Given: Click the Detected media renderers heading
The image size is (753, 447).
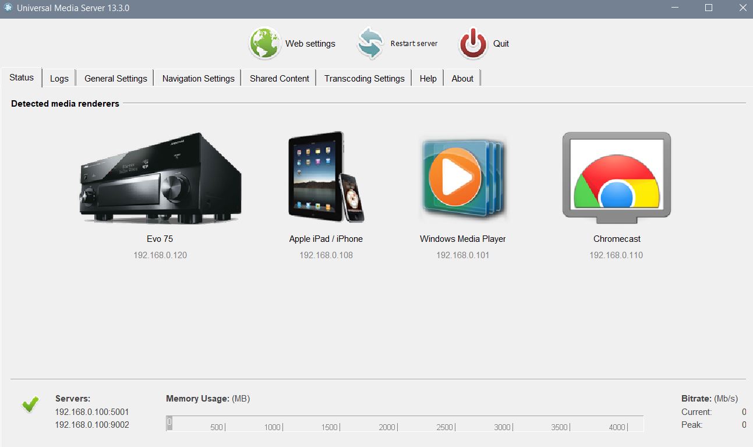Looking at the screenshot, I should coord(65,104).
